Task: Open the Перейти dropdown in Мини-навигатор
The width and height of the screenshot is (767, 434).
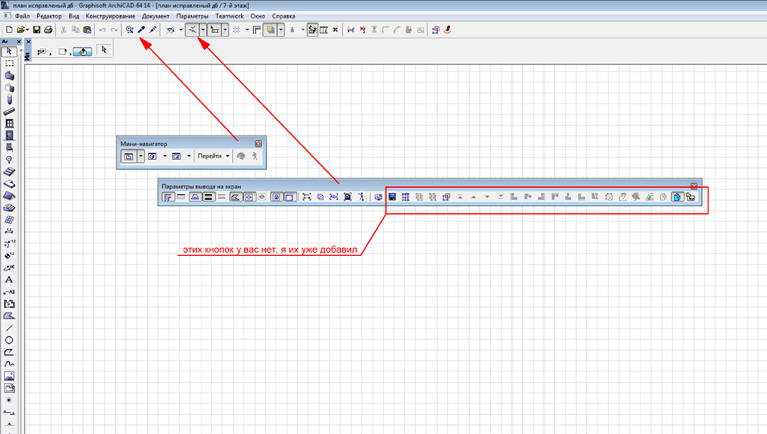Action: pos(213,156)
